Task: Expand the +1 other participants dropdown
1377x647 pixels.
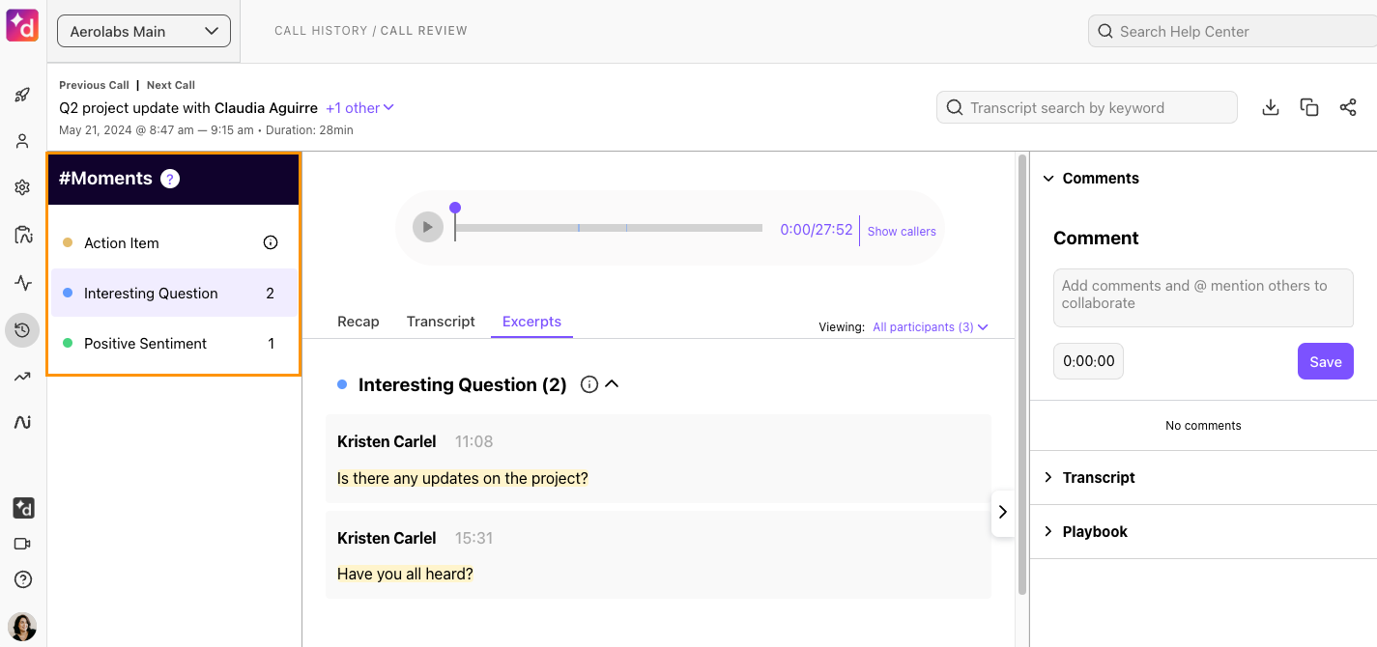Action: pos(359,108)
